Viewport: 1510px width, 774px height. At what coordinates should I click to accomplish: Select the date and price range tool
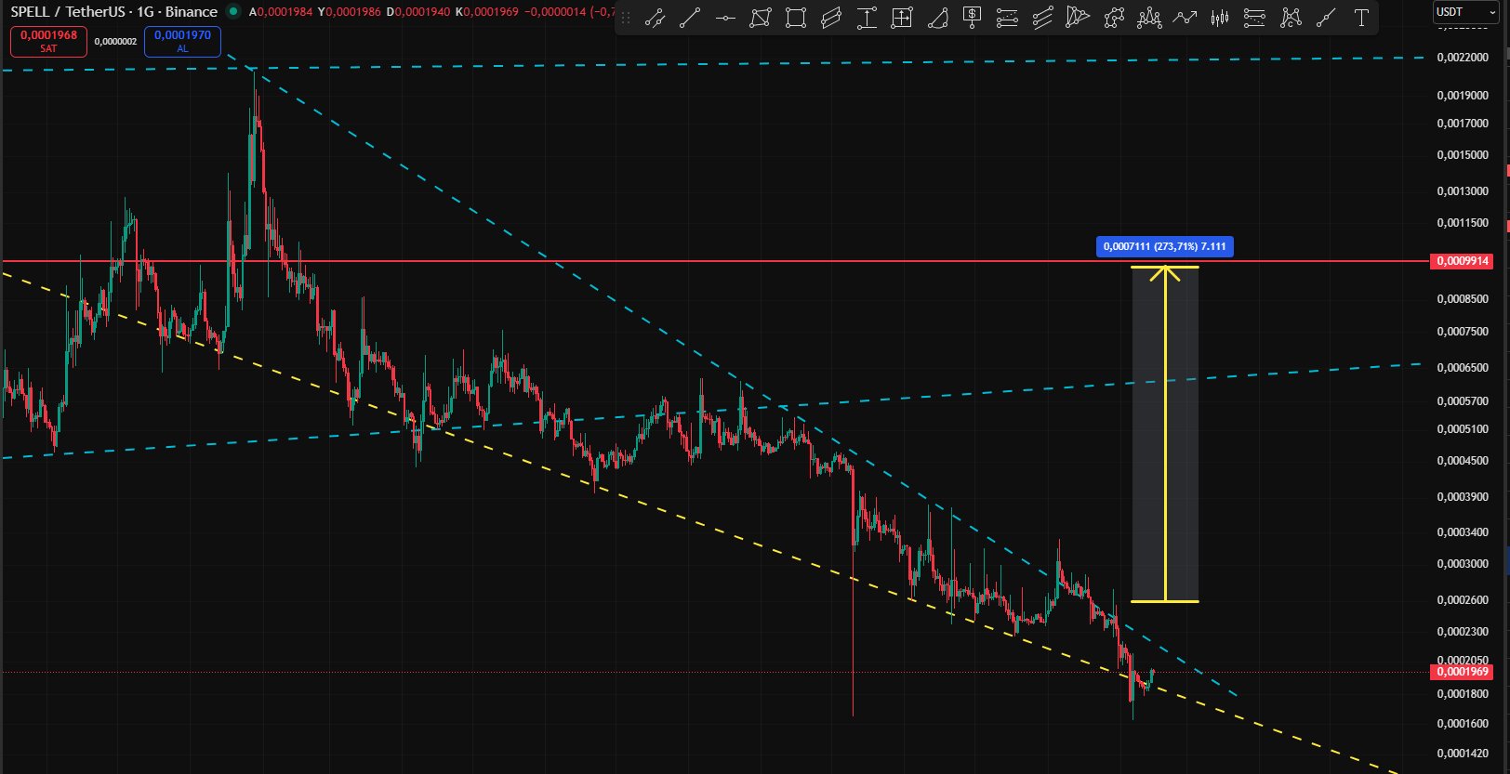point(902,19)
